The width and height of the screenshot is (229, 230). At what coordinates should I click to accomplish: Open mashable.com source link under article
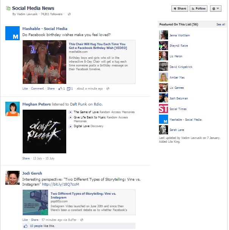click(78, 52)
